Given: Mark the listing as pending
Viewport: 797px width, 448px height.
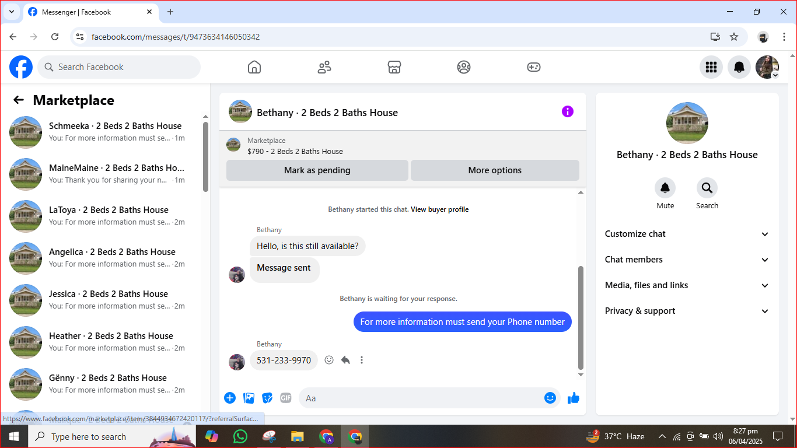Looking at the screenshot, I should point(317,170).
